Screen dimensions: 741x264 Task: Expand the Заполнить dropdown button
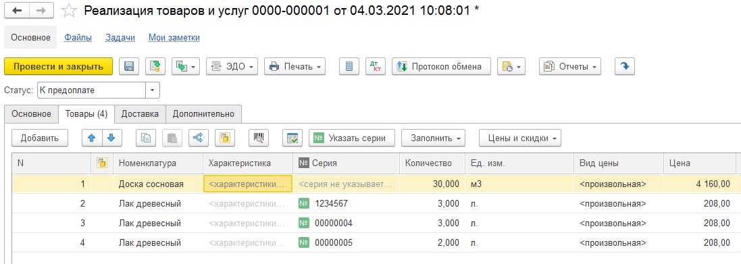[434, 138]
